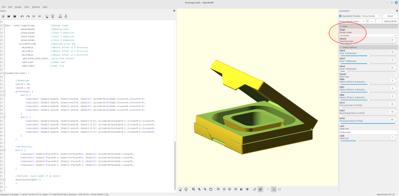
Task: Click the Save icon in editor toolbar
Action: pyautogui.click(x=15, y=16)
